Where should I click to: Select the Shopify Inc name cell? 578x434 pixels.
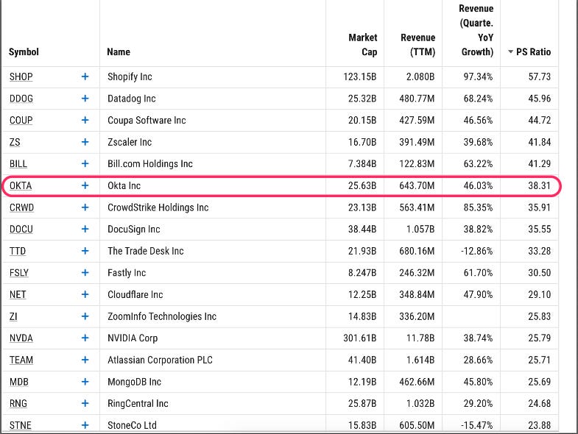point(130,77)
